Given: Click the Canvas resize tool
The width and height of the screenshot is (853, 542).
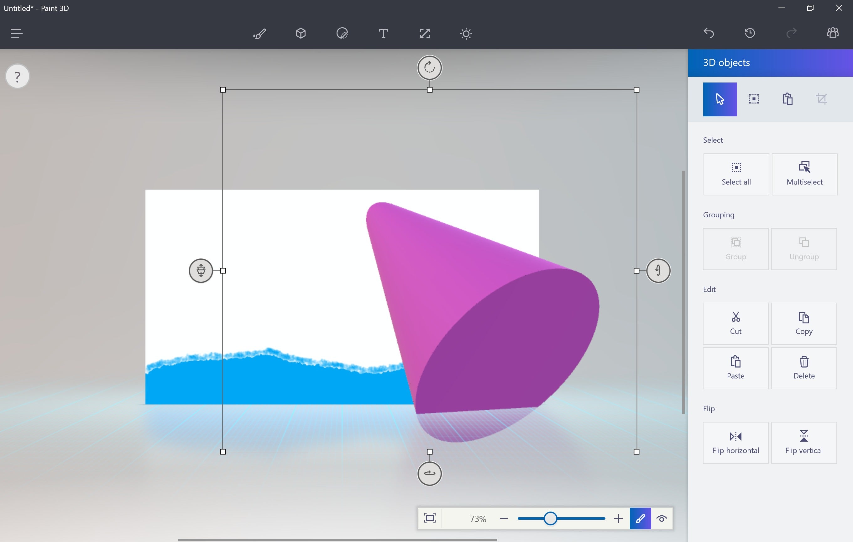Looking at the screenshot, I should (x=425, y=34).
